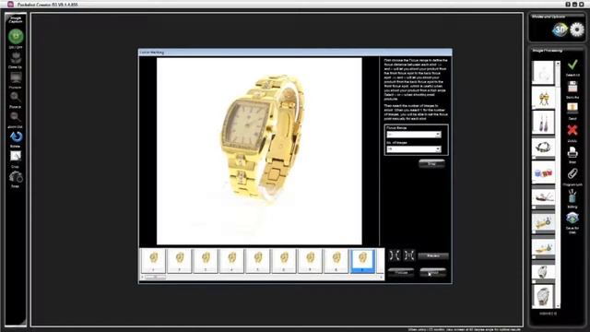Select filmstrip watch thumbnail number 6
The width and height of the screenshot is (590, 332).
click(x=284, y=260)
